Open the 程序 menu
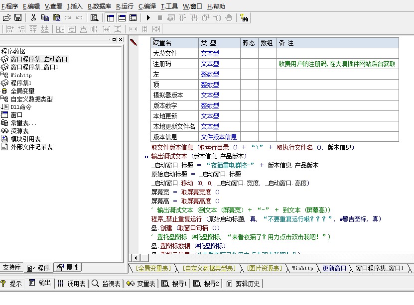Image resolution: width=414 pixels, height=305 pixels. point(10,6)
